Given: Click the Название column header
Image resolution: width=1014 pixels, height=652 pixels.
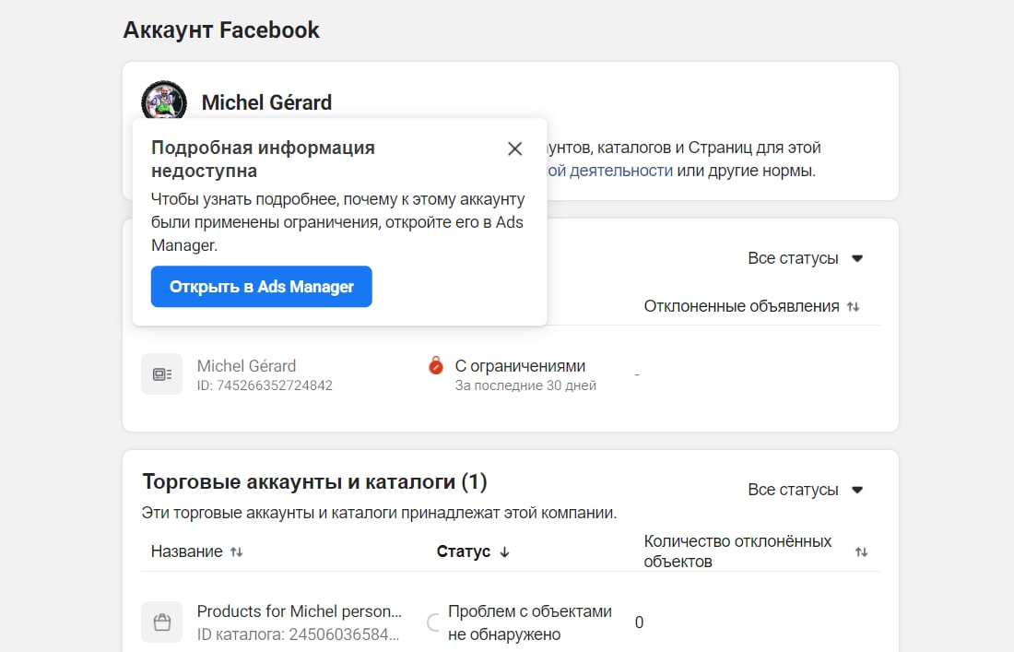Looking at the screenshot, I should tap(186, 551).
